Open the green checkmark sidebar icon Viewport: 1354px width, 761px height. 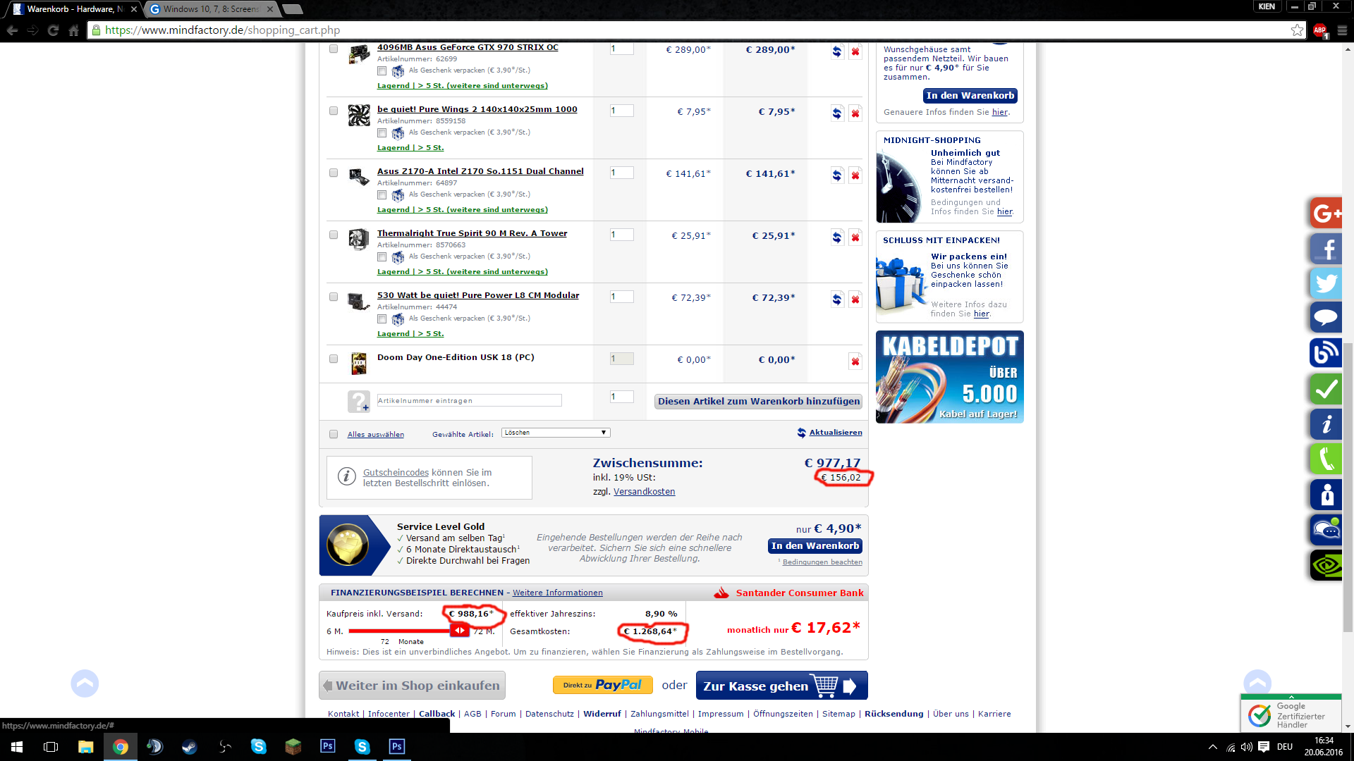1326,389
